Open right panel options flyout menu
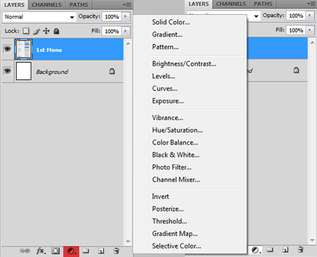The width and height of the screenshot is (317, 257). coord(311,4)
